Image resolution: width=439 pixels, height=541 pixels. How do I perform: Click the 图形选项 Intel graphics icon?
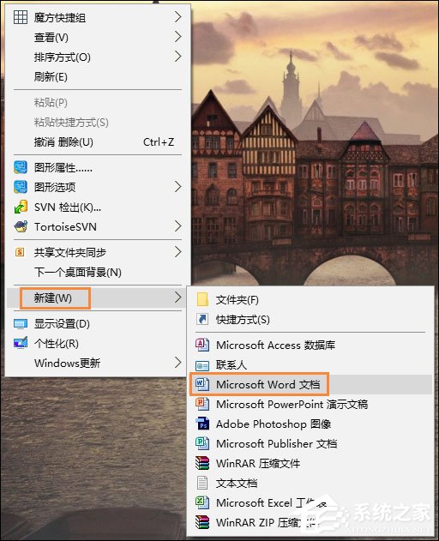pyautogui.click(x=21, y=187)
